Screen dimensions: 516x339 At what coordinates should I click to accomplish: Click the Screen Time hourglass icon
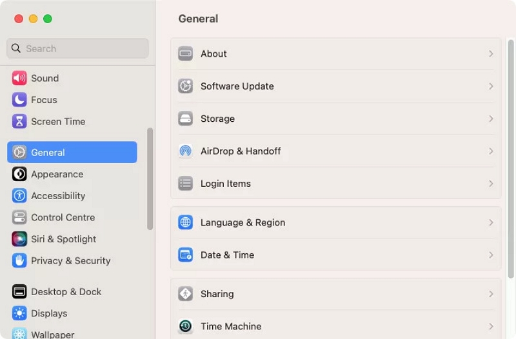point(19,122)
